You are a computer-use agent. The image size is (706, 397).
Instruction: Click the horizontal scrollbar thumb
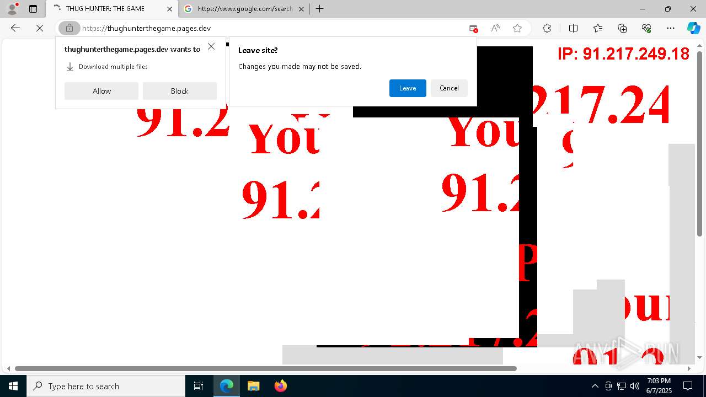click(266, 368)
